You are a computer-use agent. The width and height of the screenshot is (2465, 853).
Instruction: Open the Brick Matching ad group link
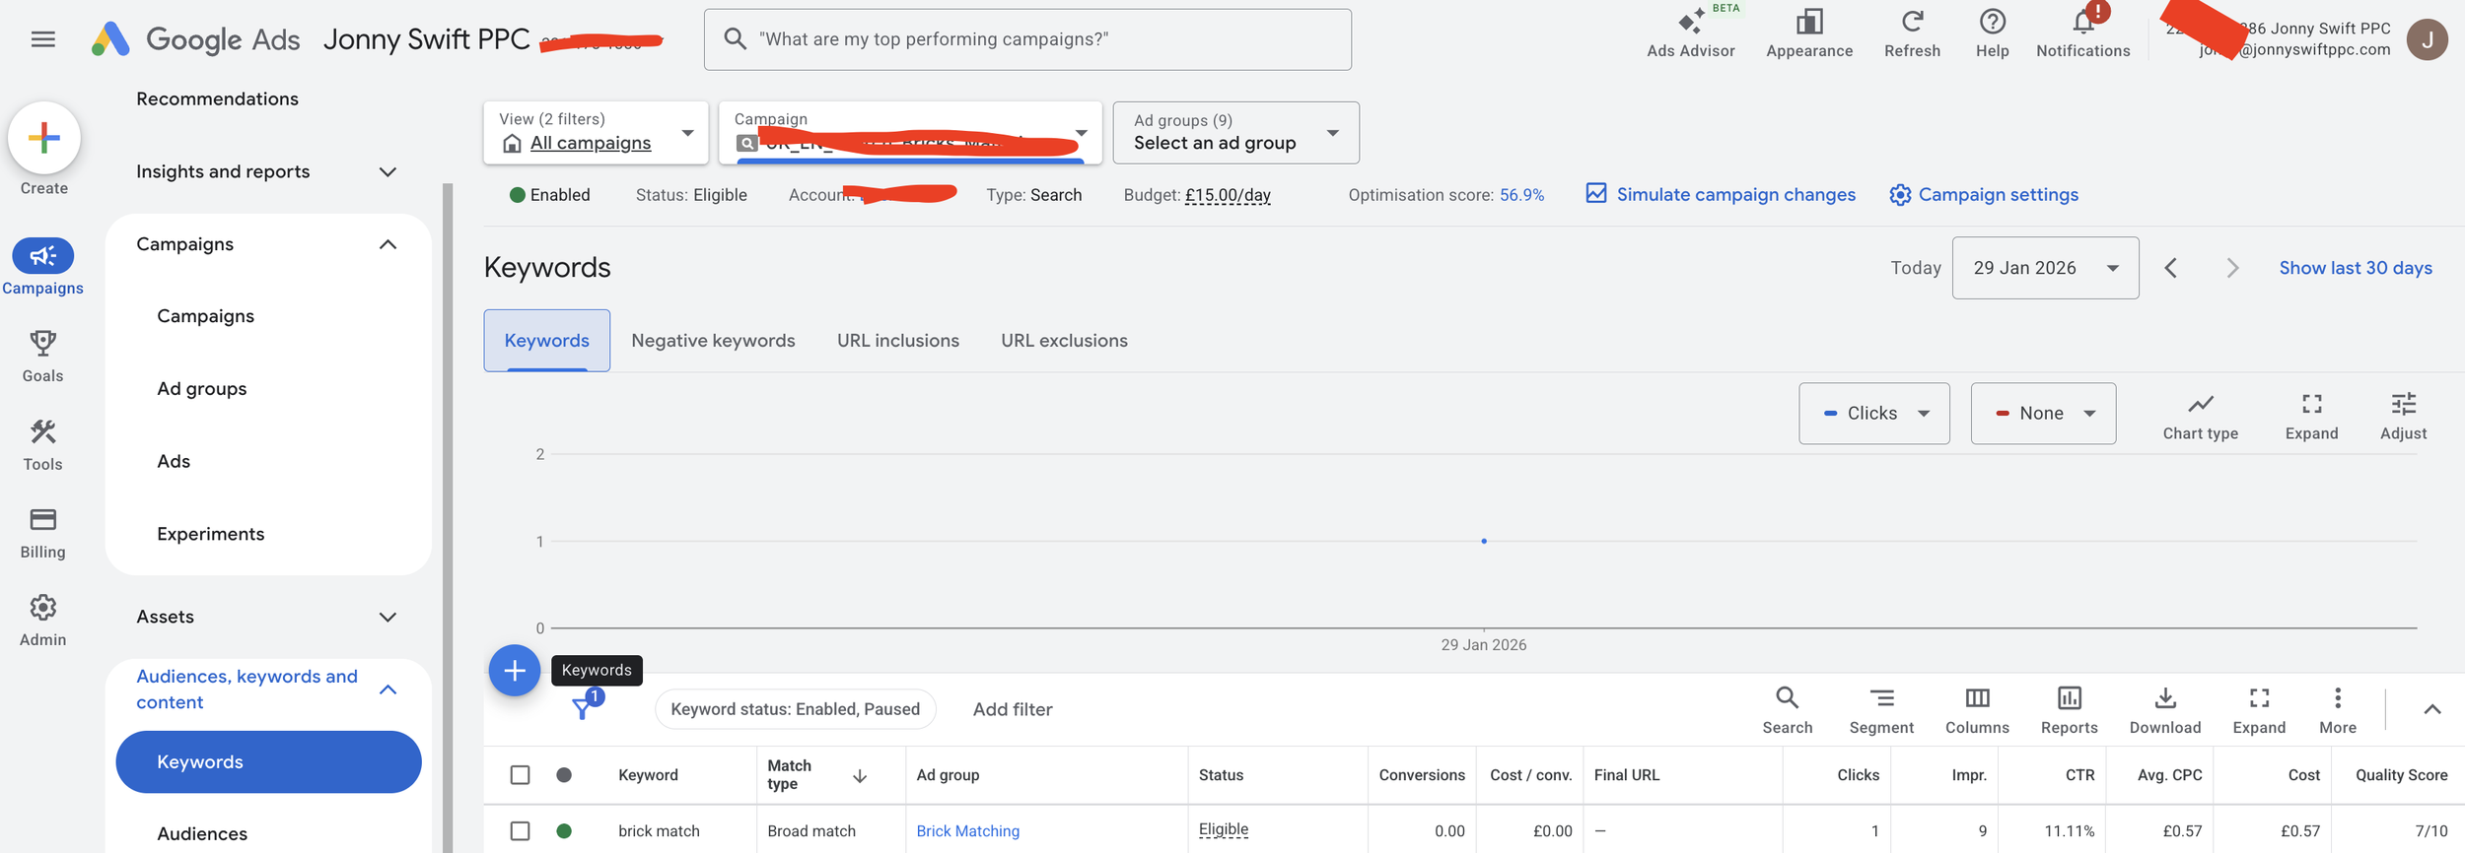(967, 831)
